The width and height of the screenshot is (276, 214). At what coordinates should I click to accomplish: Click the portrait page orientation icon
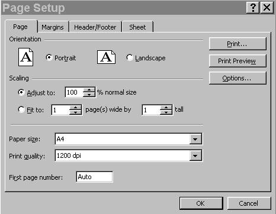click(25, 57)
